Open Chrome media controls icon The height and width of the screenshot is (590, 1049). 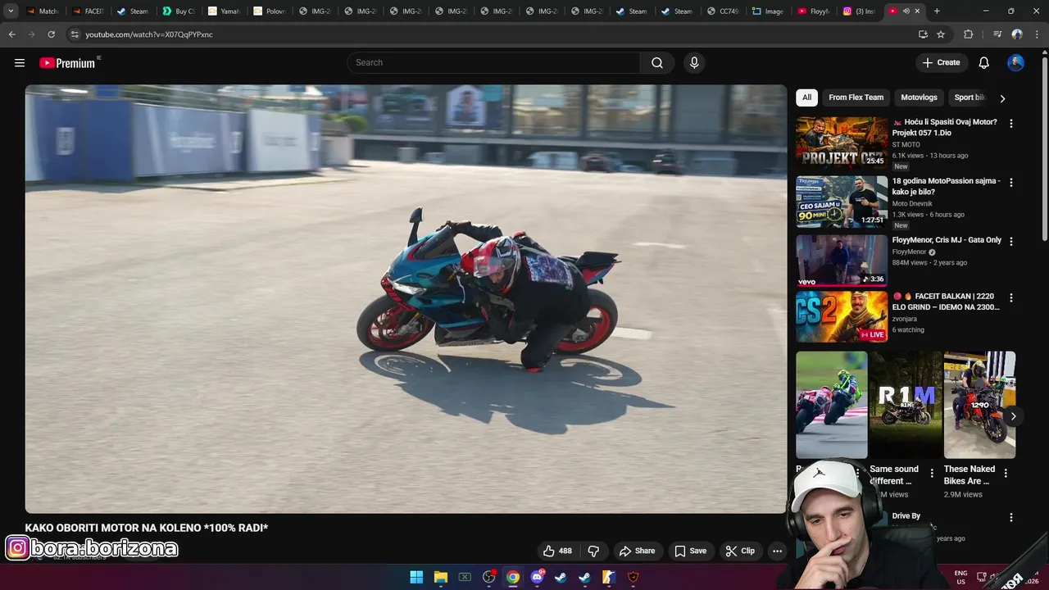pos(997,34)
